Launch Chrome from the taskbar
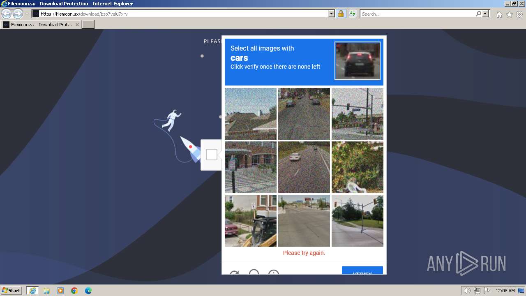Screen dimensions: 526x296 pyautogui.click(x=74, y=291)
